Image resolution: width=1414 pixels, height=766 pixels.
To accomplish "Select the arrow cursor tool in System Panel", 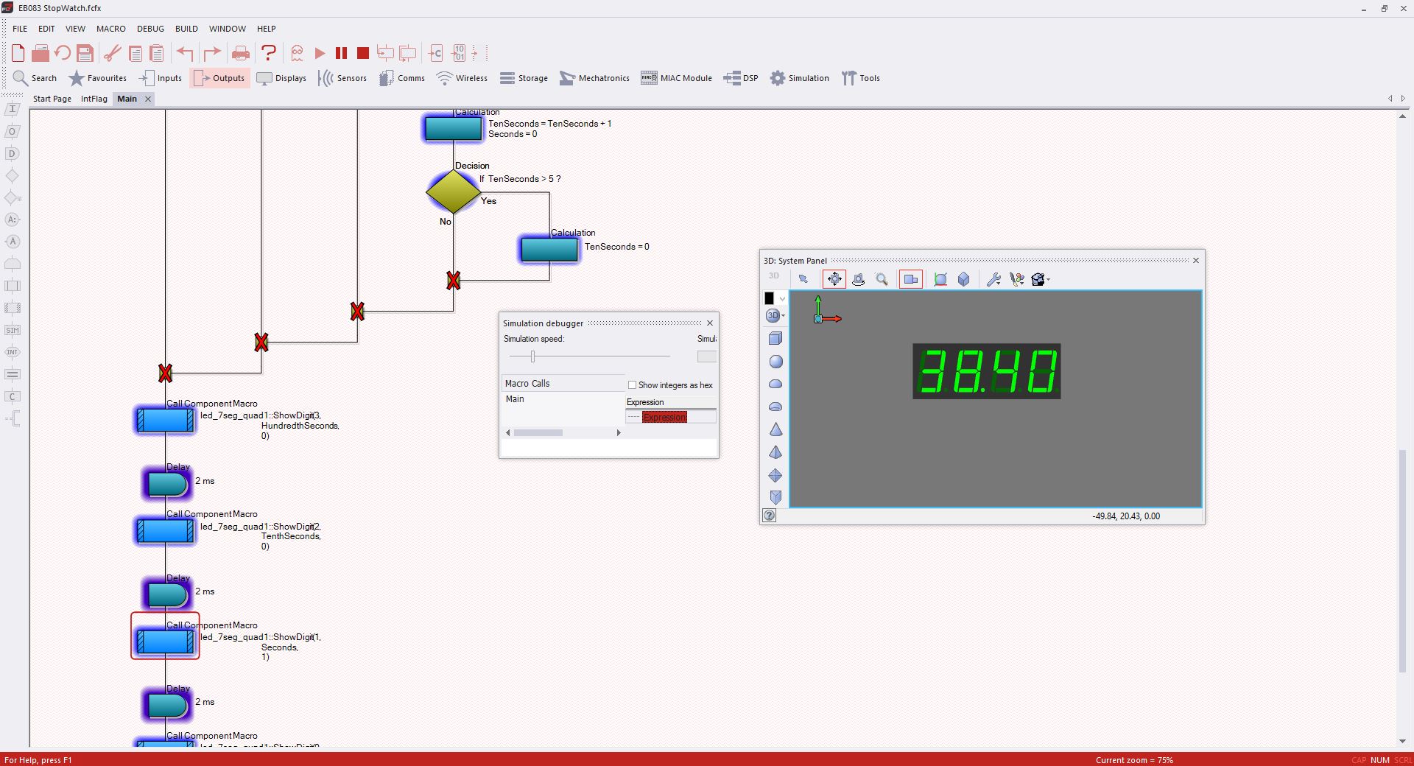I will [803, 279].
